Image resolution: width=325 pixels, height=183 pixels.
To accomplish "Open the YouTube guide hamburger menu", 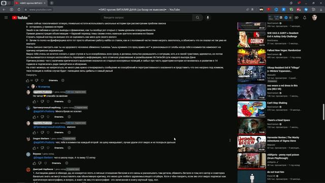I will (6, 18).
